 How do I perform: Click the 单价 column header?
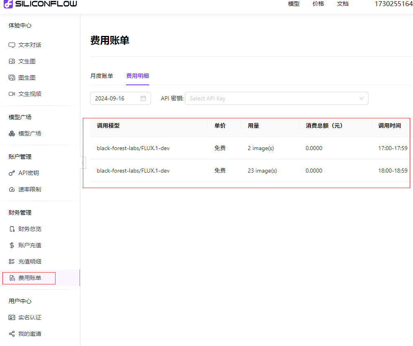coord(220,126)
